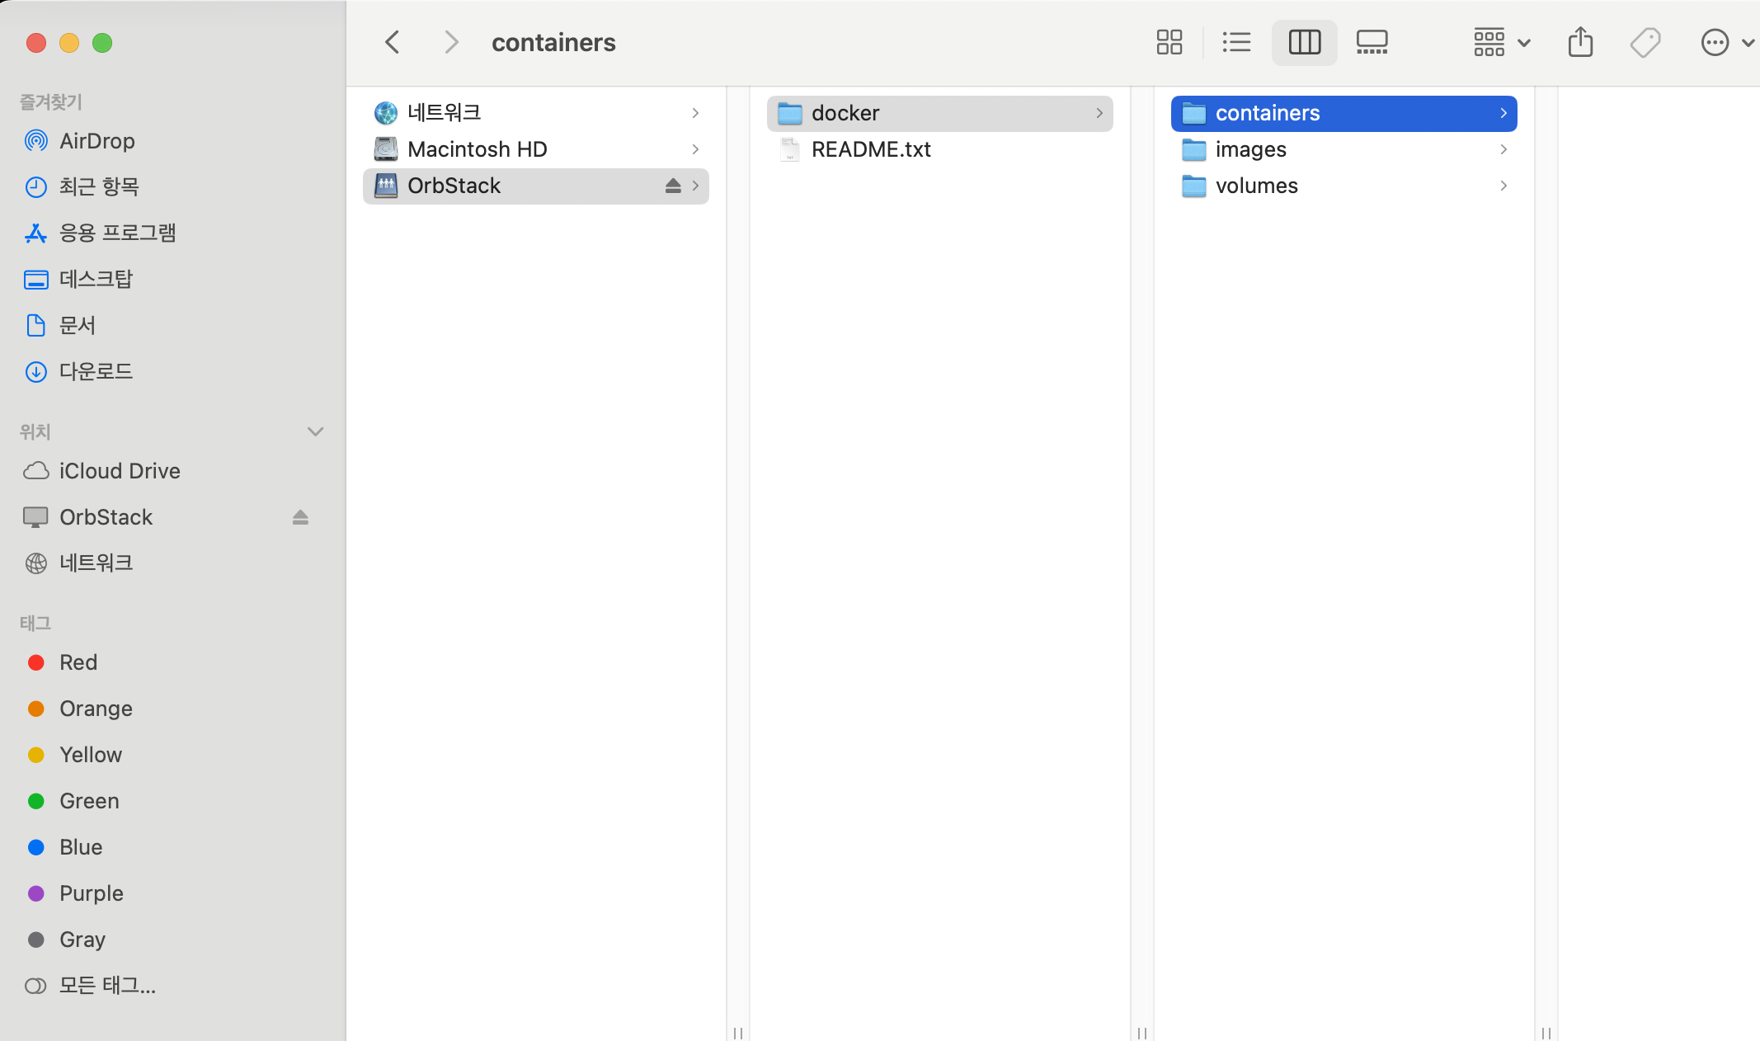Expand images folder chevron

point(1504,149)
